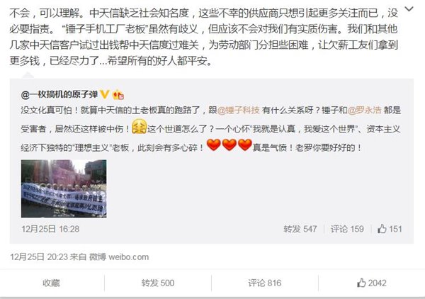Enlarge the protest banner photo thumbnail

(x=64, y=188)
